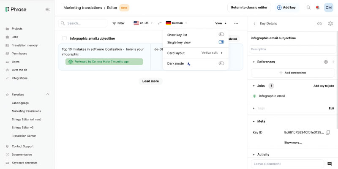Open Jobs in the sidebar
338x169 pixels.
click(15, 37)
